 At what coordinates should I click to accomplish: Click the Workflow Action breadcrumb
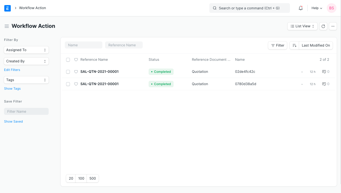tap(32, 8)
